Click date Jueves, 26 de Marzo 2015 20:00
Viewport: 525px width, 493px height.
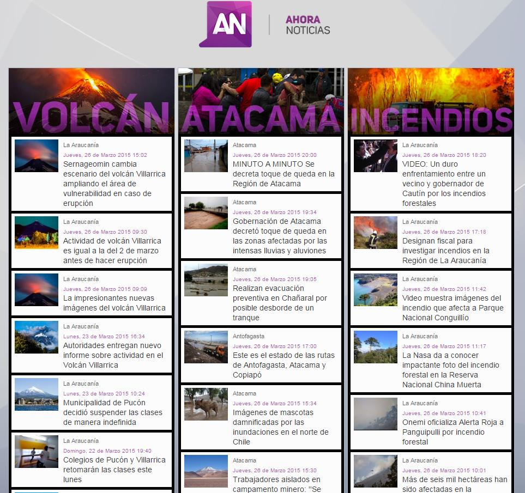click(x=275, y=155)
